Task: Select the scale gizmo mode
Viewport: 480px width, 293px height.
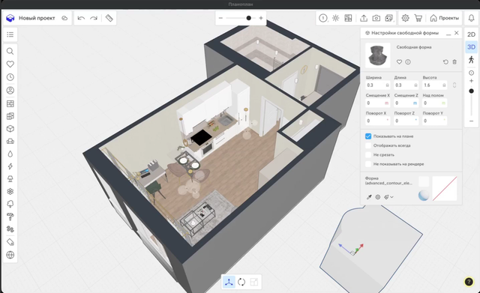Action: click(x=254, y=282)
